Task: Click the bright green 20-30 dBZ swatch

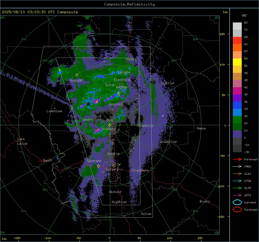Action: (x=237, y=120)
